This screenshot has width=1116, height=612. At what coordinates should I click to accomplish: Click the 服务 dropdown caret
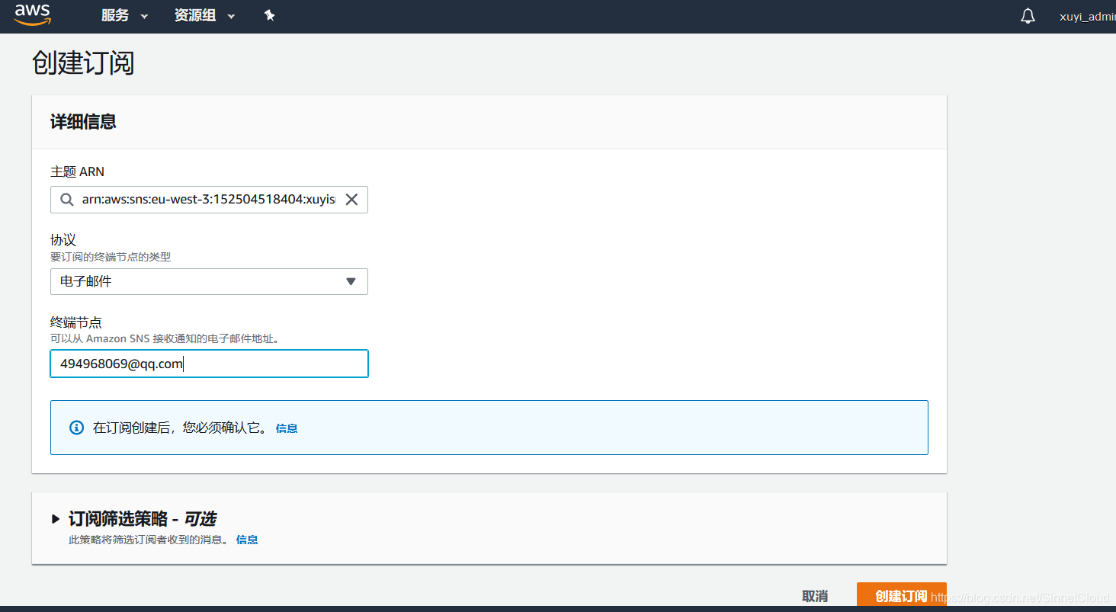tap(144, 17)
